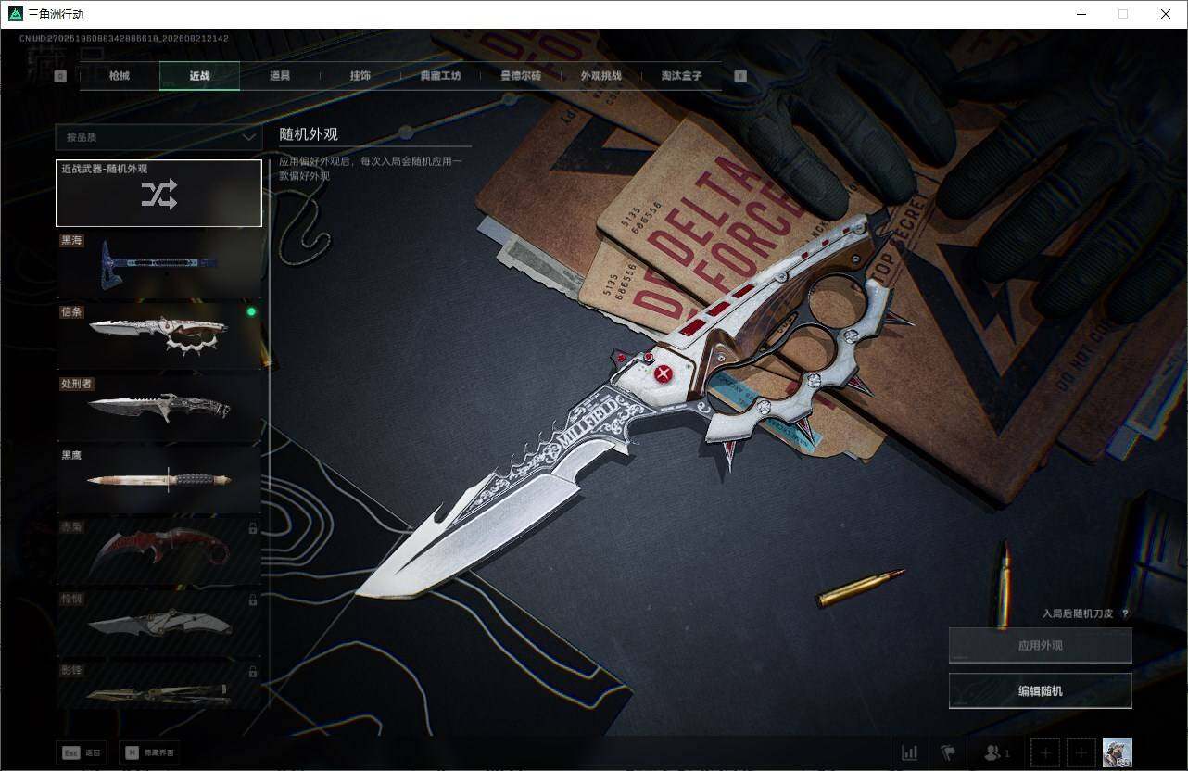
Task: Select the locked 影锋 blade skin
Action: coord(158,687)
